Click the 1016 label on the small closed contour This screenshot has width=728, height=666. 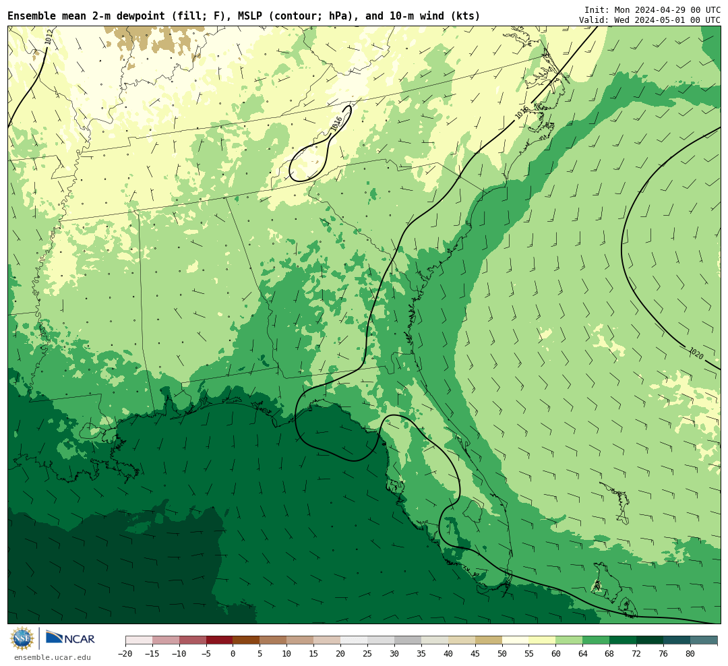(336, 123)
